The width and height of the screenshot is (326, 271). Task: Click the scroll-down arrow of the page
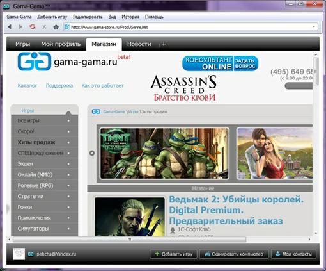[x=316, y=233]
